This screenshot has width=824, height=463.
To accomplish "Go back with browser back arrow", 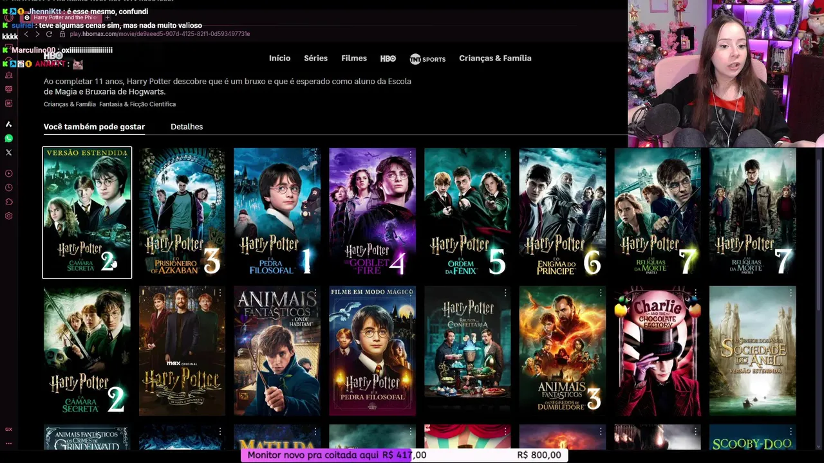I will click(x=26, y=34).
